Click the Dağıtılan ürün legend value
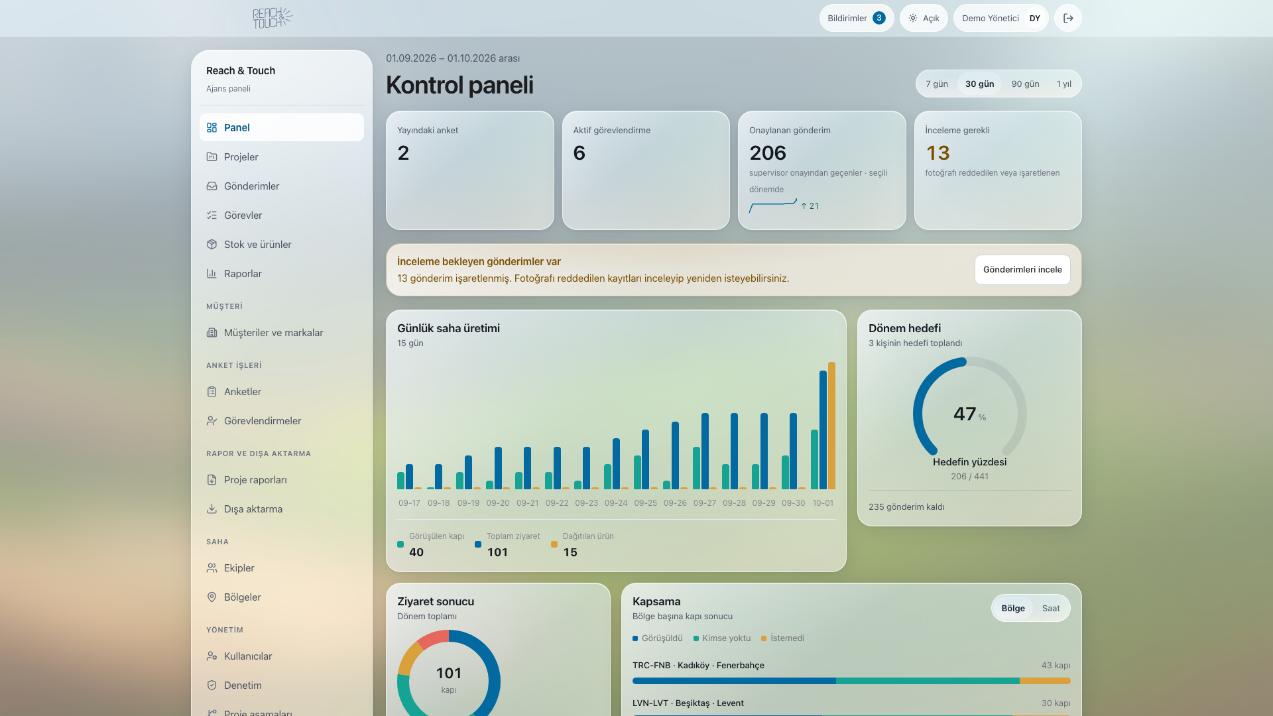The image size is (1273, 716). [570, 552]
